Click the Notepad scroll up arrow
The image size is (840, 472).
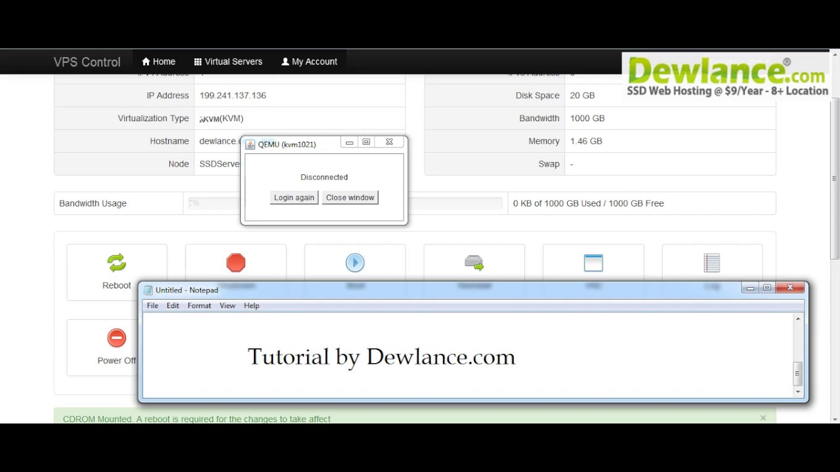coord(798,319)
